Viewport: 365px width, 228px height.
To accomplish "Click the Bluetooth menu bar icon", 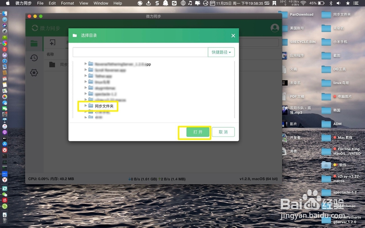I will click(331, 3).
